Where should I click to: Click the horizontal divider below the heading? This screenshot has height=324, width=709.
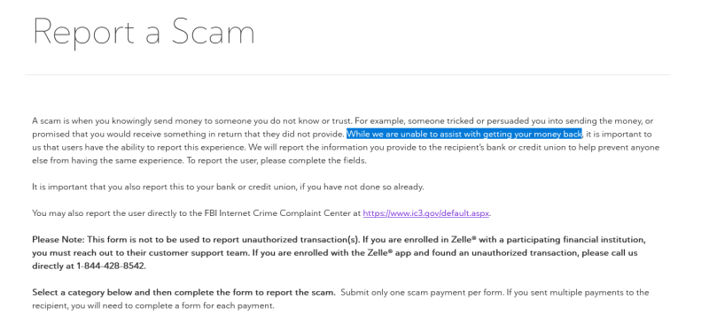click(347, 74)
